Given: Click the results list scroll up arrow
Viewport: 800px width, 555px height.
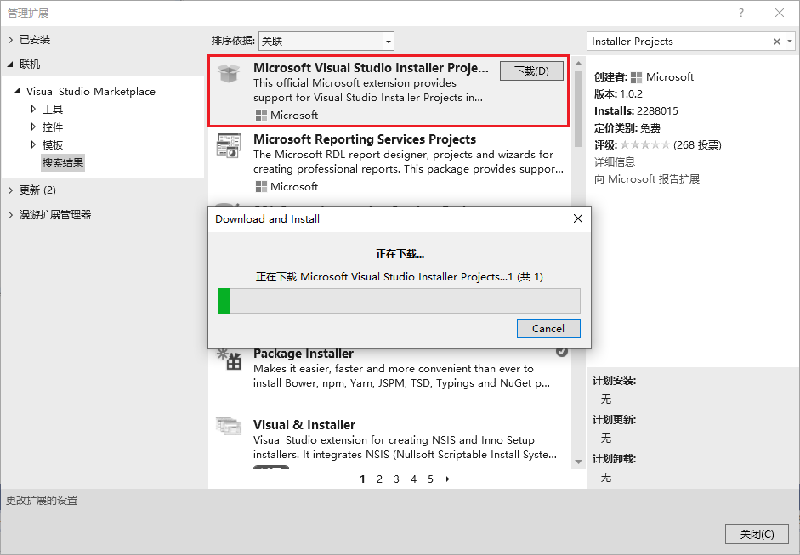Looking at the screenshot, I should tap(578, 64).
